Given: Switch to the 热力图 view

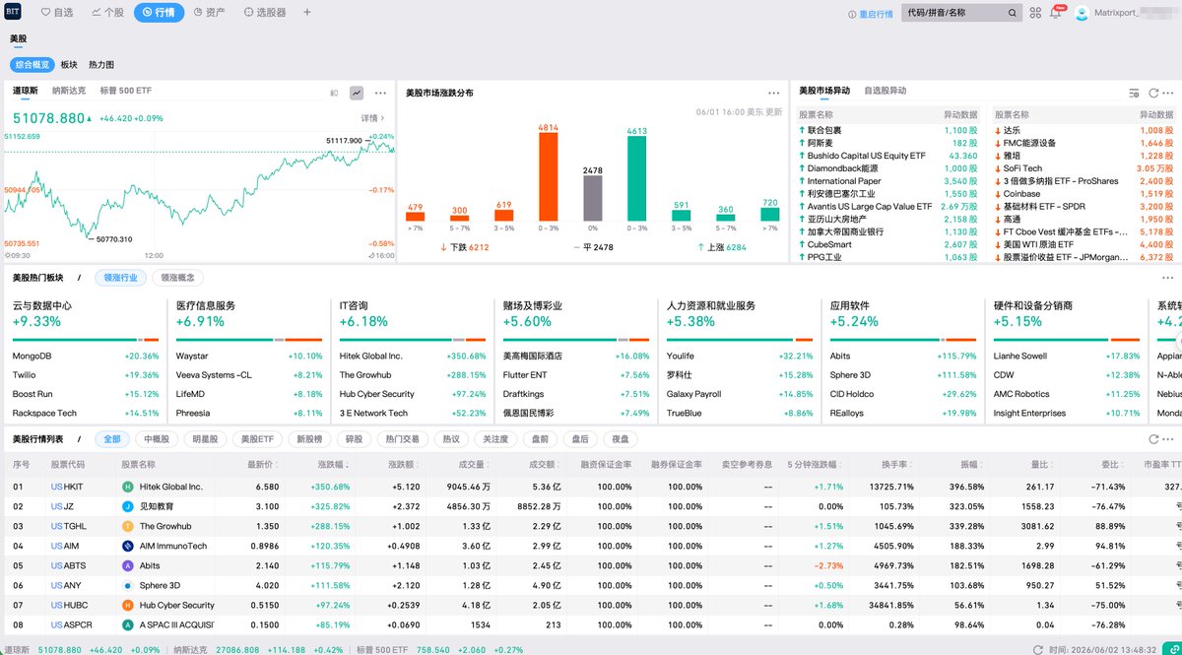Looking at the screenshot, I should (100, 64).
